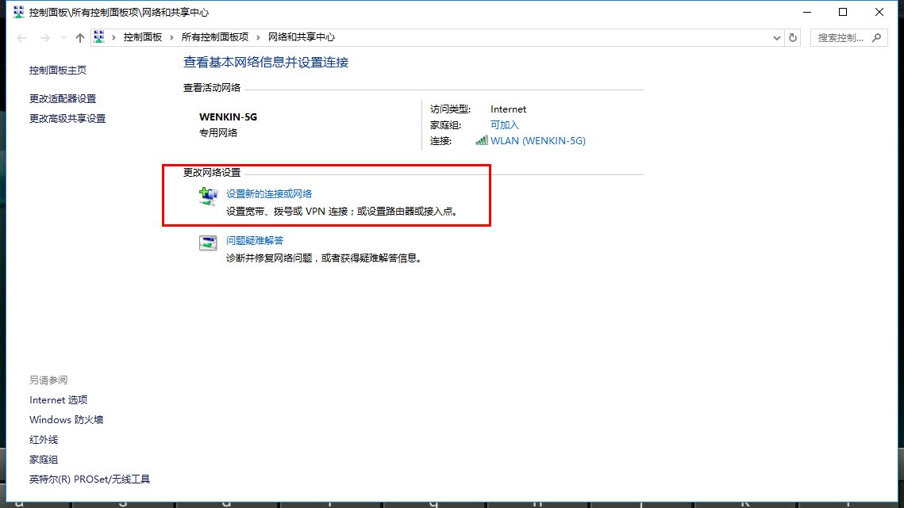Click 可加入 homegroup link
The height and width of the screenshot is (508, 904).
pyautogui.click(x=505, y=125)
